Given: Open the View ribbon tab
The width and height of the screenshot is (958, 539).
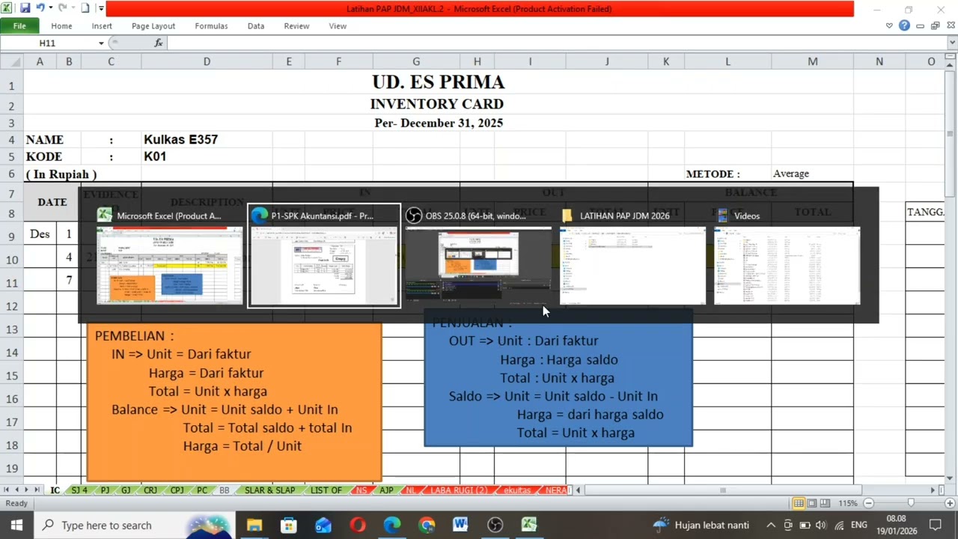Looking at the screenshot, I should [338, 25].
